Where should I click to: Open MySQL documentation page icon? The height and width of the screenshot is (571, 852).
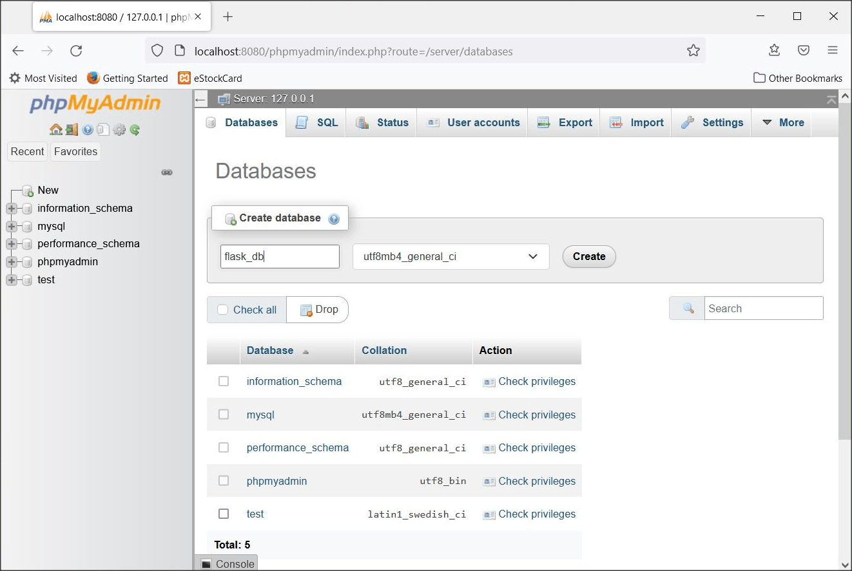pyautogui.click(x=103, y=129)
